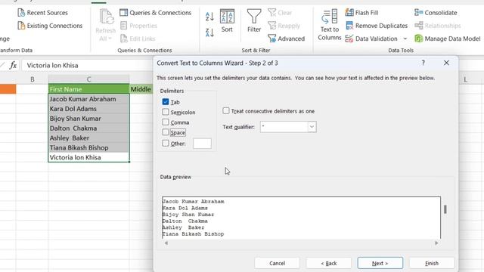Image resolution: width=484 pixels, height=272 pixels.
Task: Select cell Dalton Chakma
Action: pyautogui.click(x=88, y=128)
